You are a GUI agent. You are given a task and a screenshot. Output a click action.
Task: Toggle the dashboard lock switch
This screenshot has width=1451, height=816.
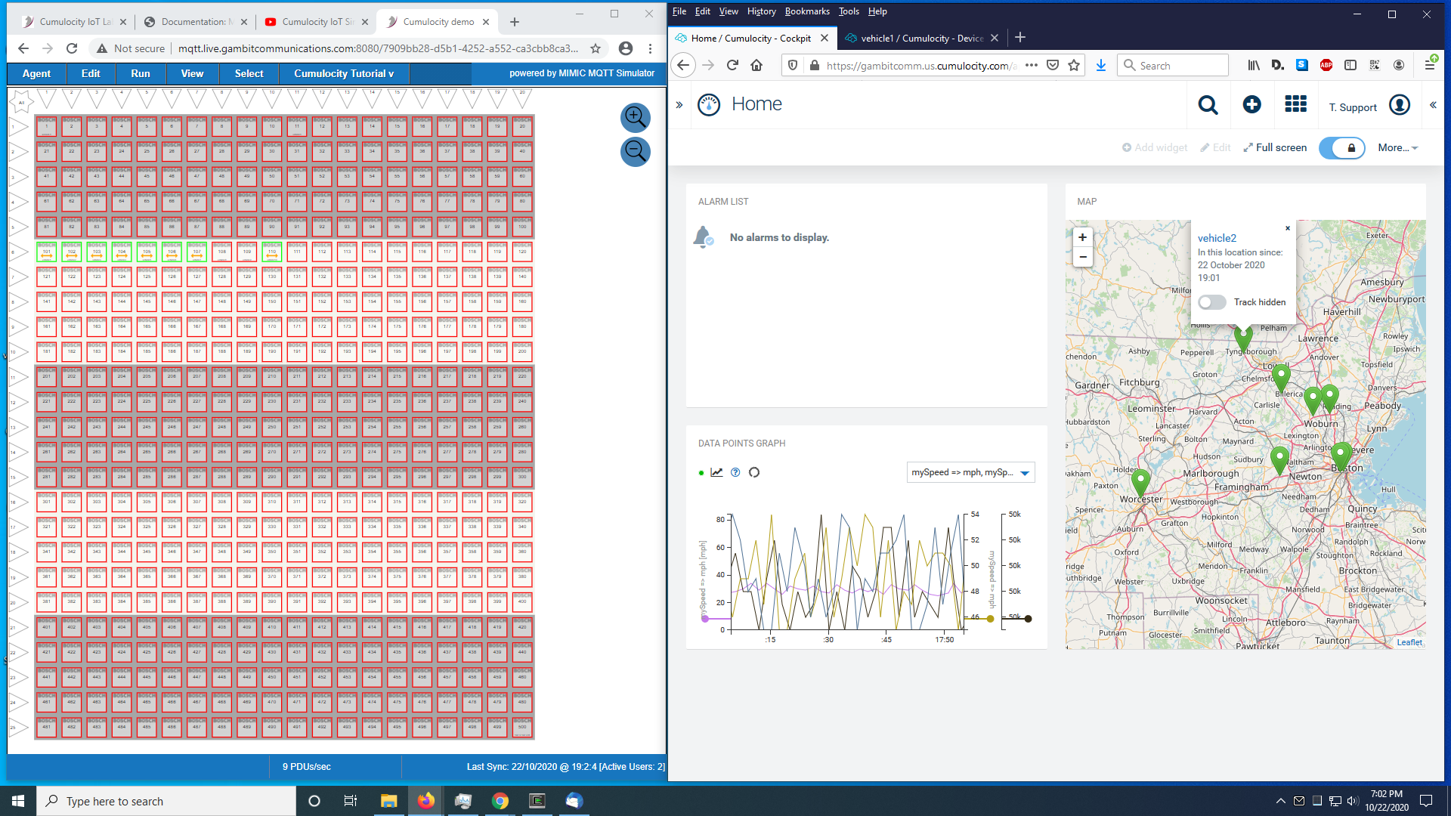pos(1342,148)
